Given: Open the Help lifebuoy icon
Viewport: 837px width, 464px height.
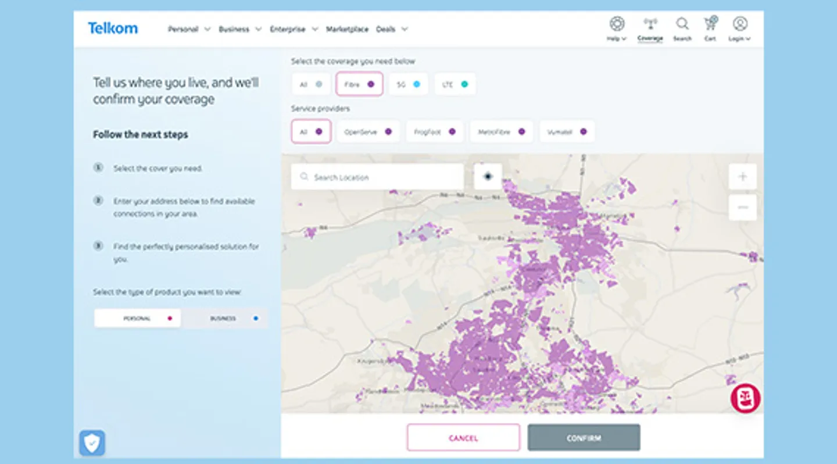Looking at the screenshot, I should (617, 24).
